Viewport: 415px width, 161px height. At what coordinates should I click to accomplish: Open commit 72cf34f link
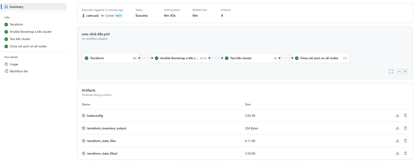pos(109,16)
